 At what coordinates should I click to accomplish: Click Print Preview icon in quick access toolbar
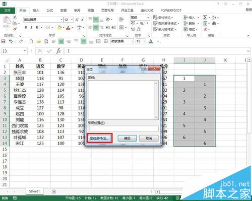[x=46, y=41]
